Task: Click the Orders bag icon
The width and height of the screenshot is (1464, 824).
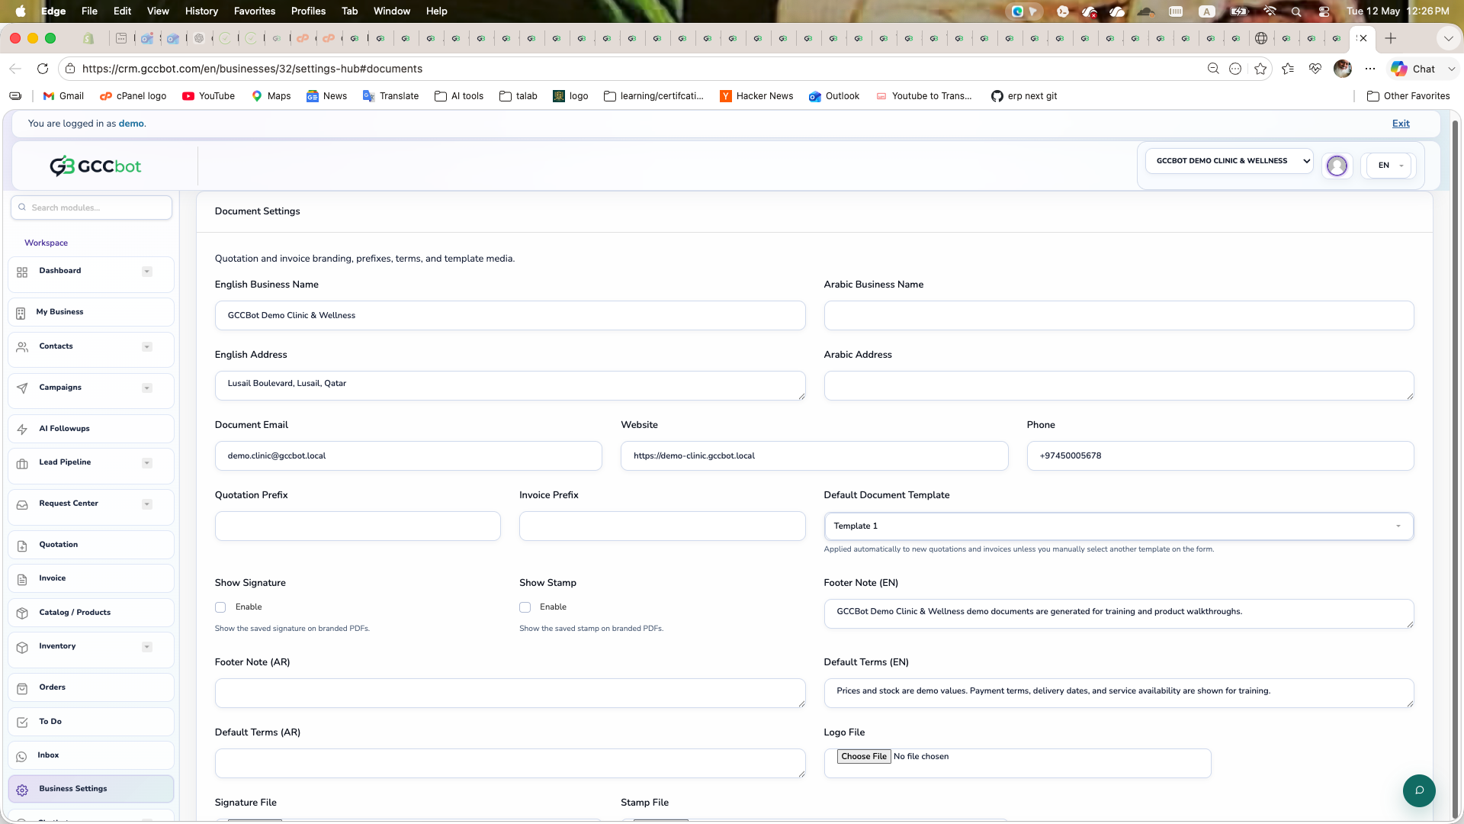Action: coord(22,688)
